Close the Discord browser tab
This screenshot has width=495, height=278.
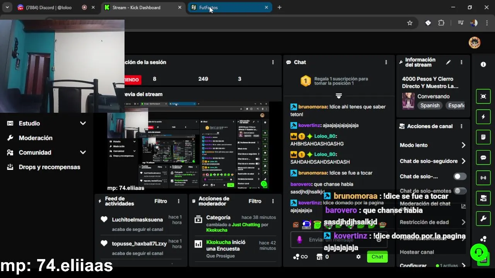(x=93, y=7)
